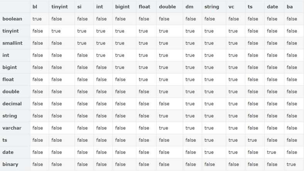
Task: Click 'true' in float row, float column
Action: pos(143,80)
